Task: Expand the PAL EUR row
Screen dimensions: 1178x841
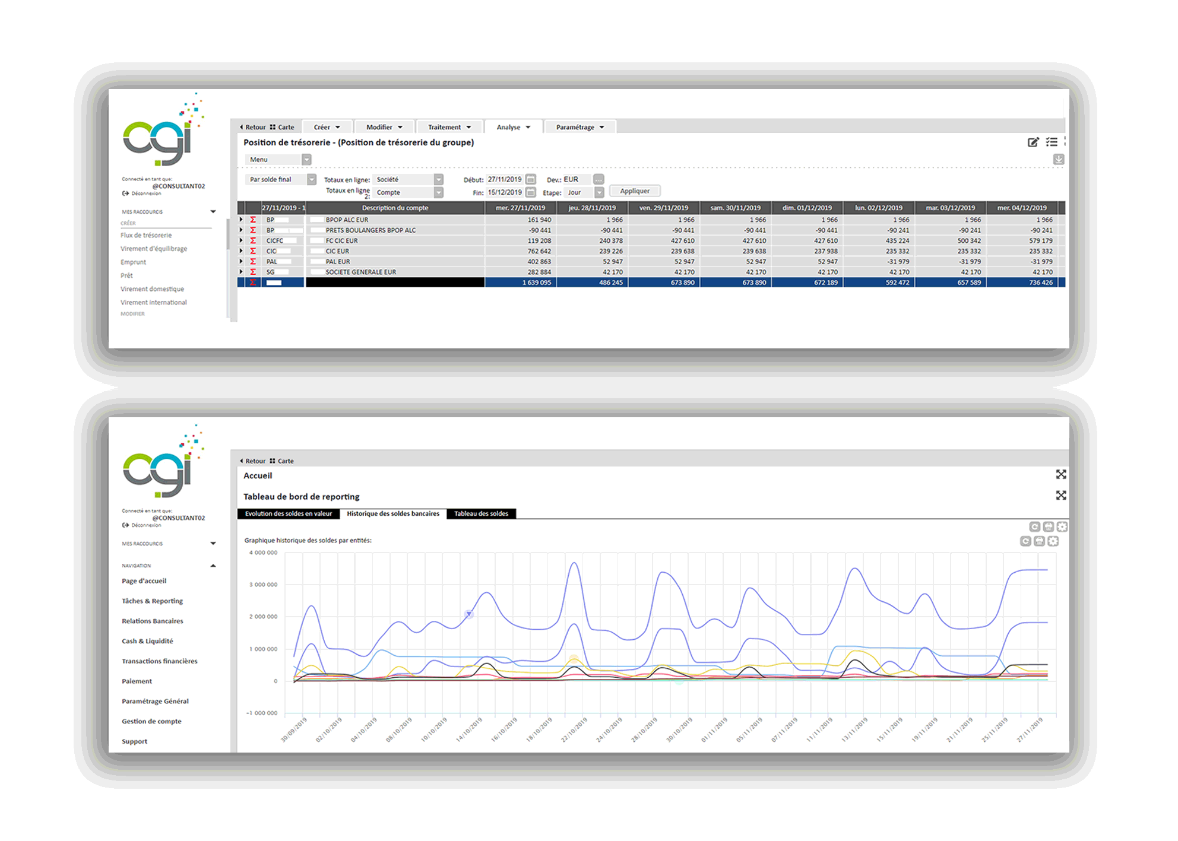Action: coord(241,261)
